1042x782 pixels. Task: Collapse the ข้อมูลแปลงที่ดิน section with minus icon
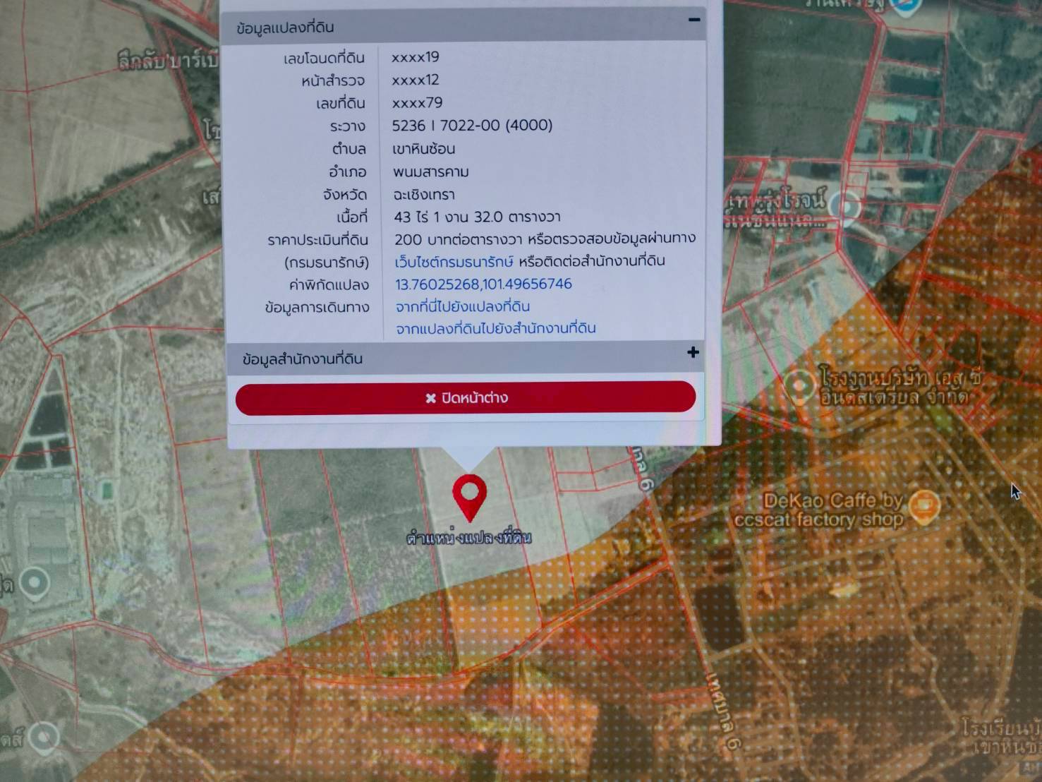click(693, 20)
